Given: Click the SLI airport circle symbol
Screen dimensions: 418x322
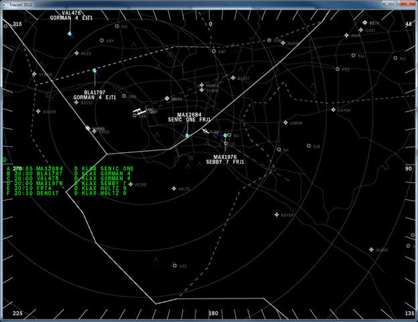Looking at the screenshot, I should point(229,135).
